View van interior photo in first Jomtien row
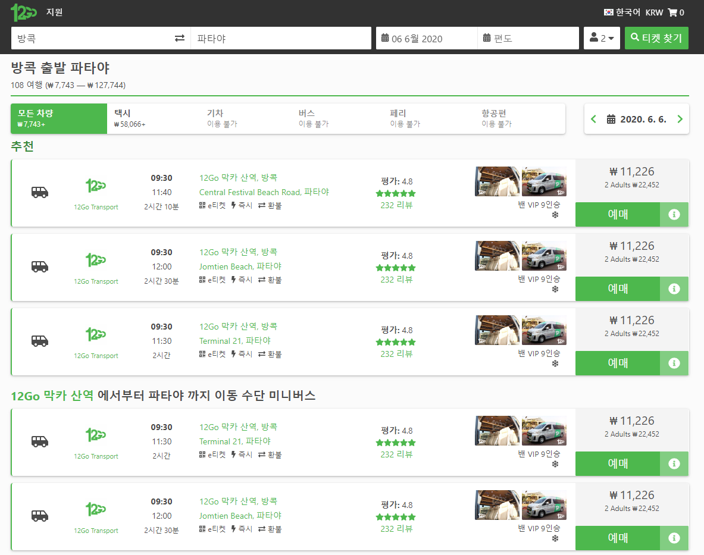This screenshot has width=704, height=555. pos(497,256)
